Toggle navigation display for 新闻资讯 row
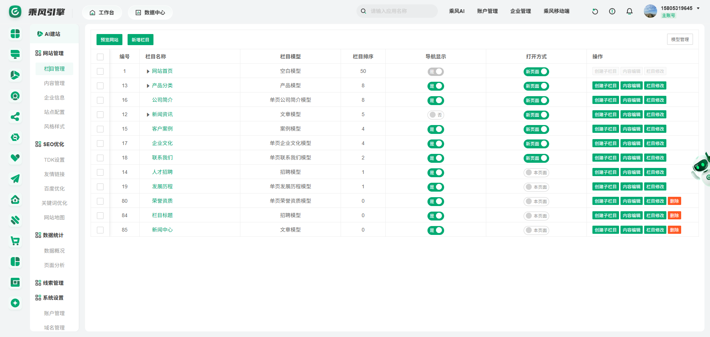This screenshot has height=337, width=710. 436,115
